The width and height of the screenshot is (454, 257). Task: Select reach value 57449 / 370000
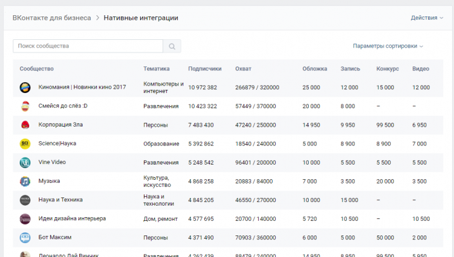click(256, 106)
